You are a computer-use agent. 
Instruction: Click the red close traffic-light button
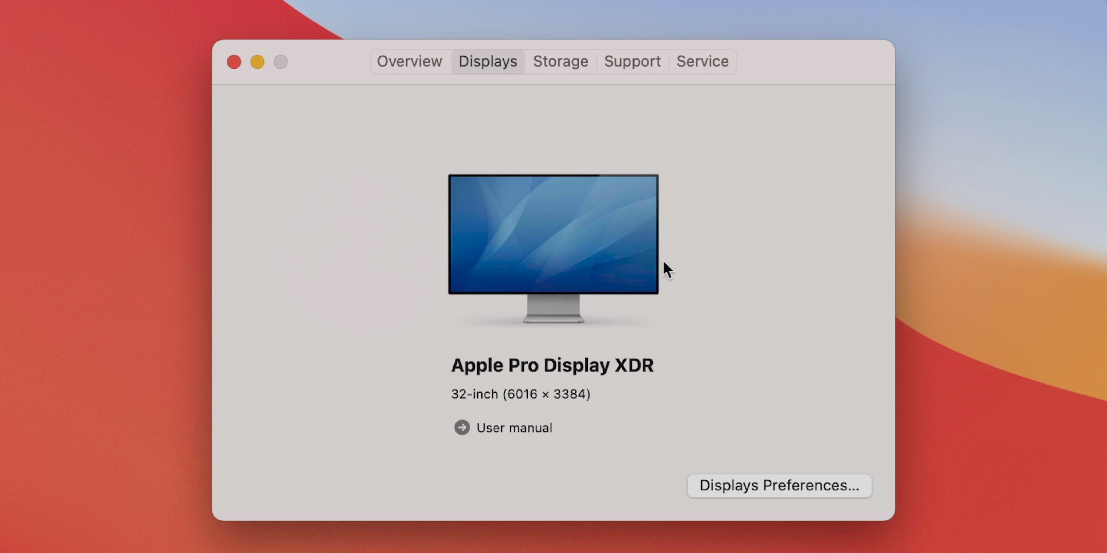234,61
